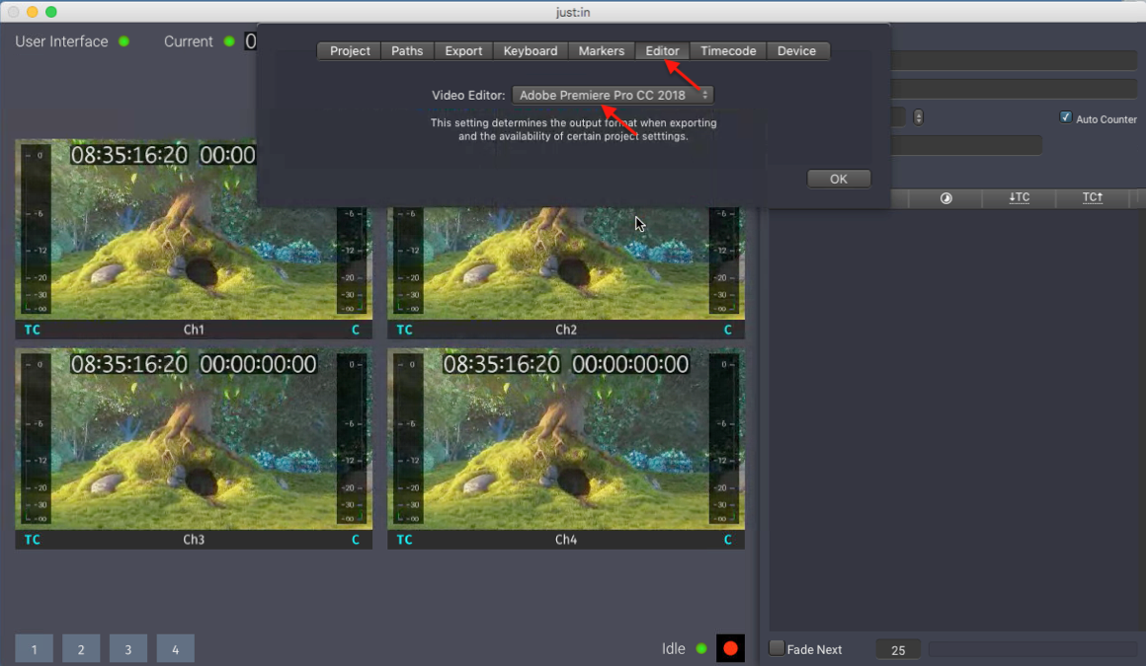The width and height of the screenshot is (1146, 666).
Task: Click the counter stepper arrows
Action: pos(919,116)
